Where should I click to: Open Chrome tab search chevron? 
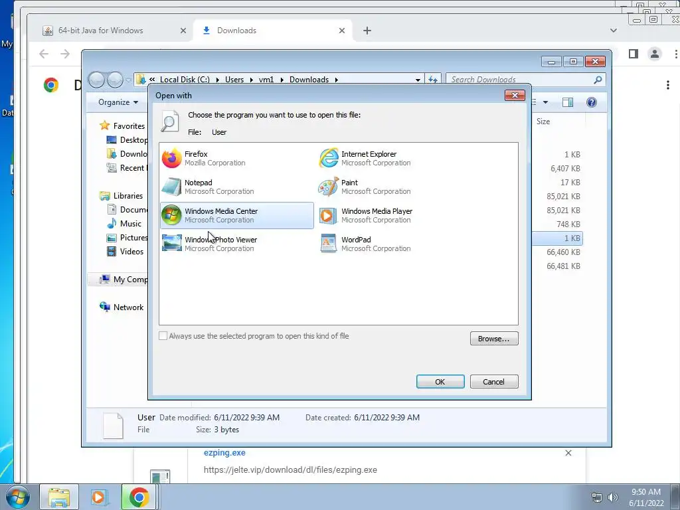[x=613, y=31]
